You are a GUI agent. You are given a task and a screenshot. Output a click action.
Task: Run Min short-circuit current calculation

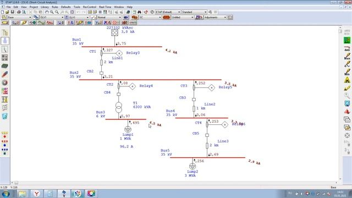click(x=347, y=72)
